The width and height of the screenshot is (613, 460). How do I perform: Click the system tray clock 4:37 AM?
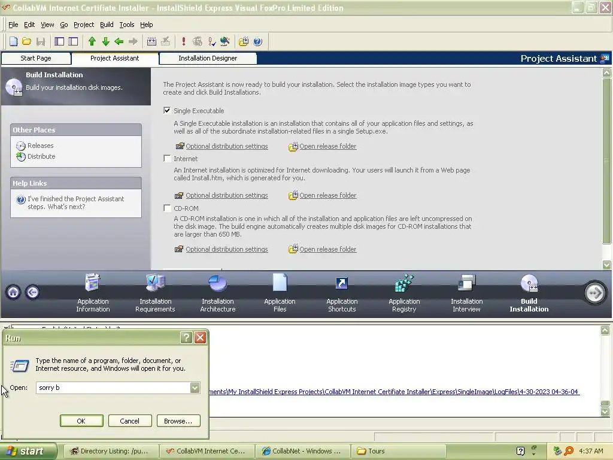[591, 451]
